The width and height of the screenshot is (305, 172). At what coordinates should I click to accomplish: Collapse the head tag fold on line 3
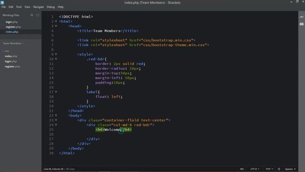[56, 26]
